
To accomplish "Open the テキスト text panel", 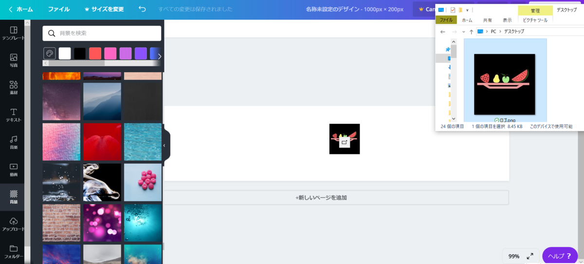I will click(14, 115).
